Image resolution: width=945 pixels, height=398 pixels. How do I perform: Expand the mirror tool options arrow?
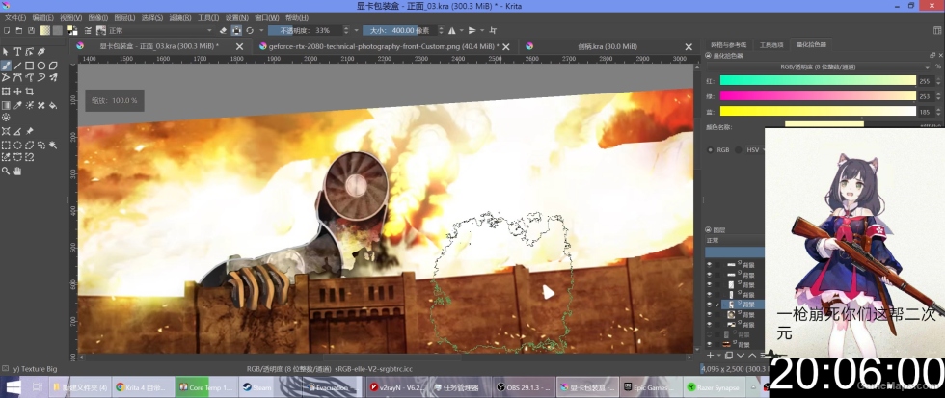coord(462,30)
